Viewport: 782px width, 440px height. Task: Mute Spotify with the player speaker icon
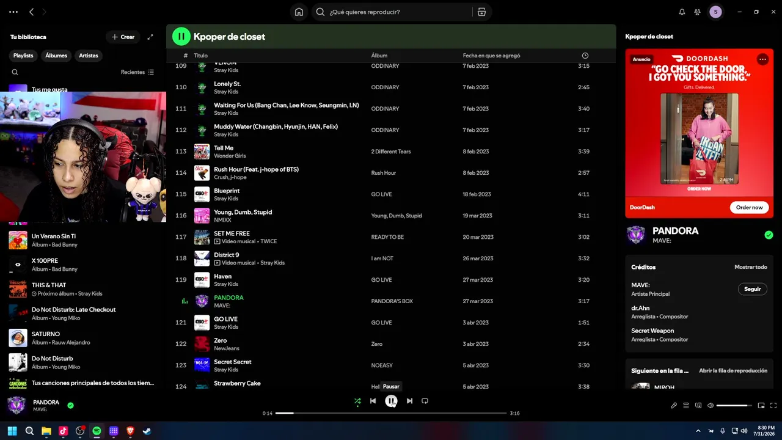tap(711, 405)
